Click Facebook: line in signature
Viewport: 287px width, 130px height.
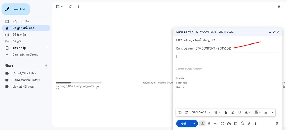tap(182, 83)
